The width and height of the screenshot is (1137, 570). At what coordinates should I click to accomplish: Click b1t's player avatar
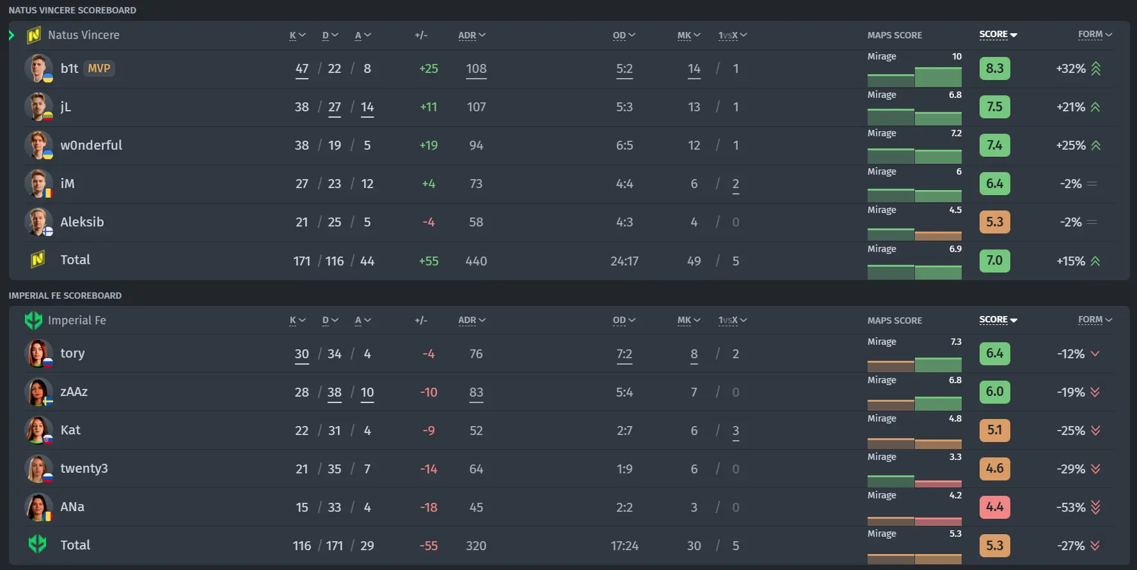[38, 68]
